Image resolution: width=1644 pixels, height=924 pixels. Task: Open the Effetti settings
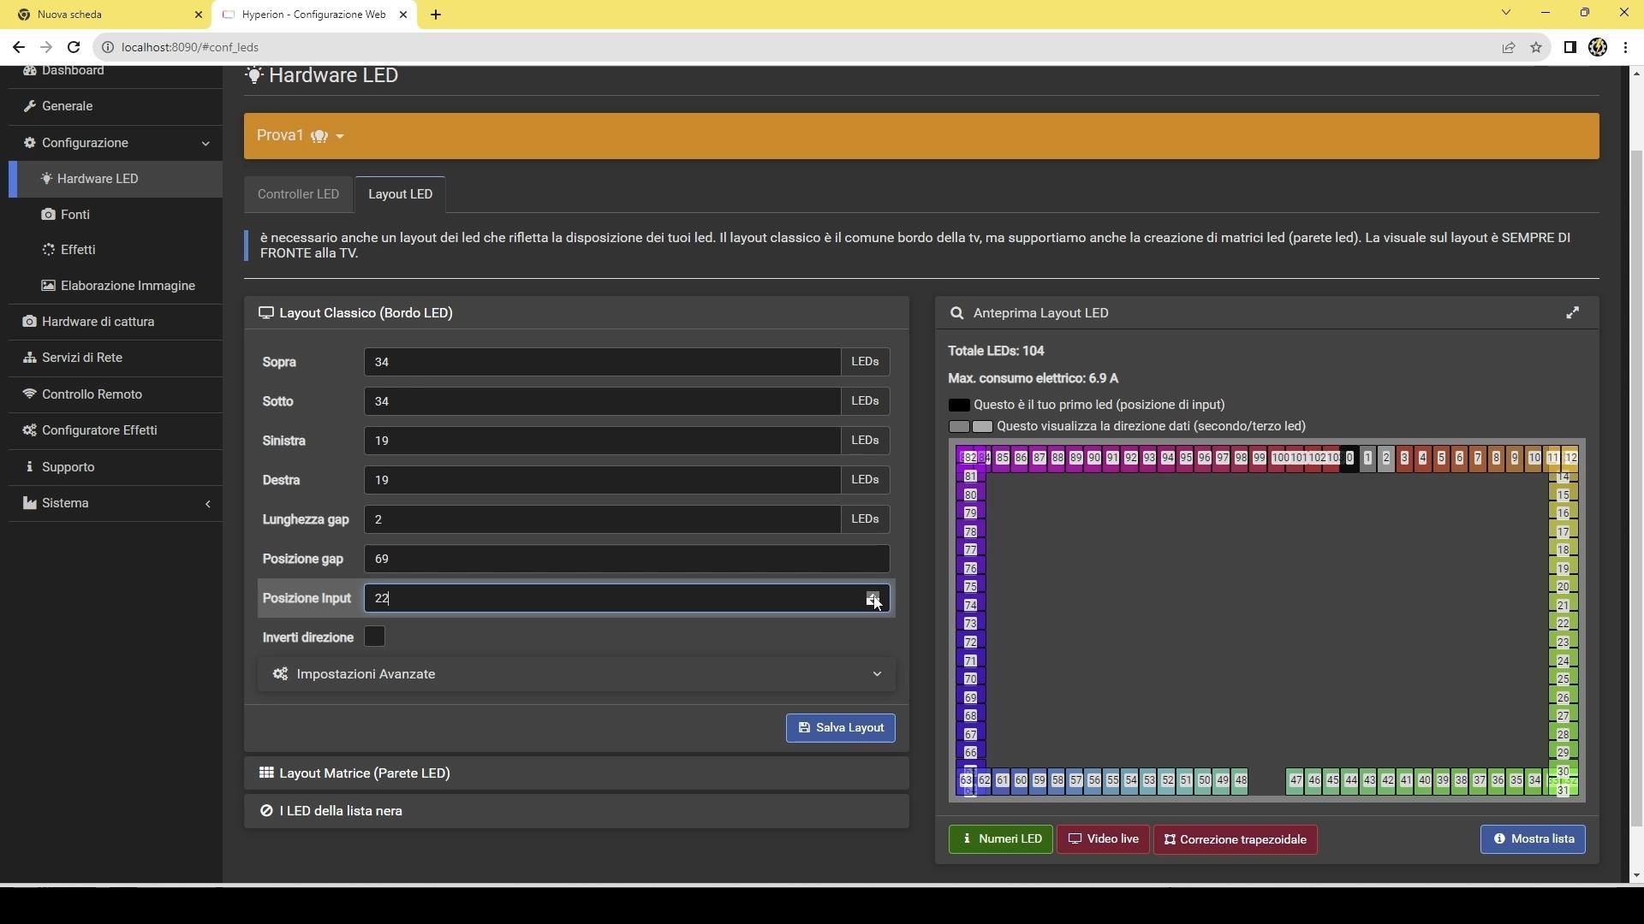(x=78, y=249)
